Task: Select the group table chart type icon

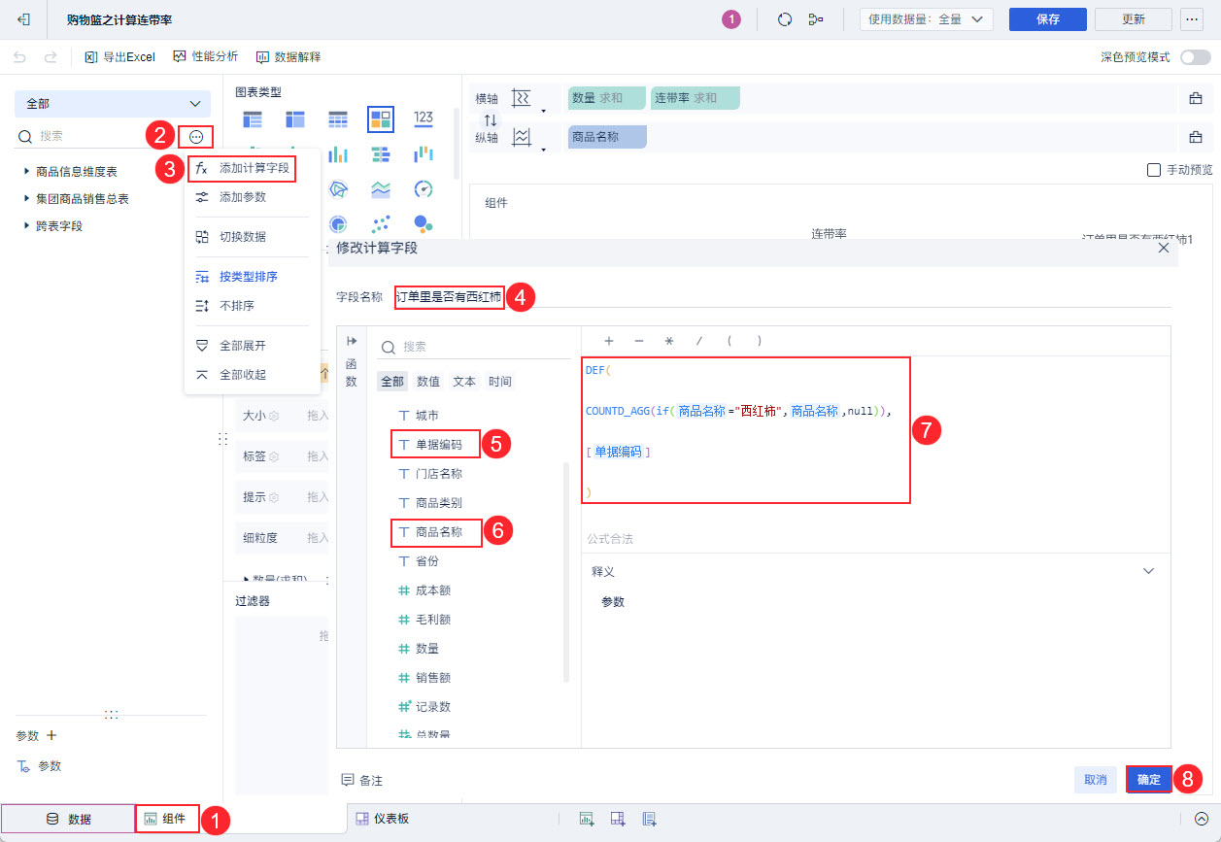Action: pyautogui.click(x=253, y=119)
